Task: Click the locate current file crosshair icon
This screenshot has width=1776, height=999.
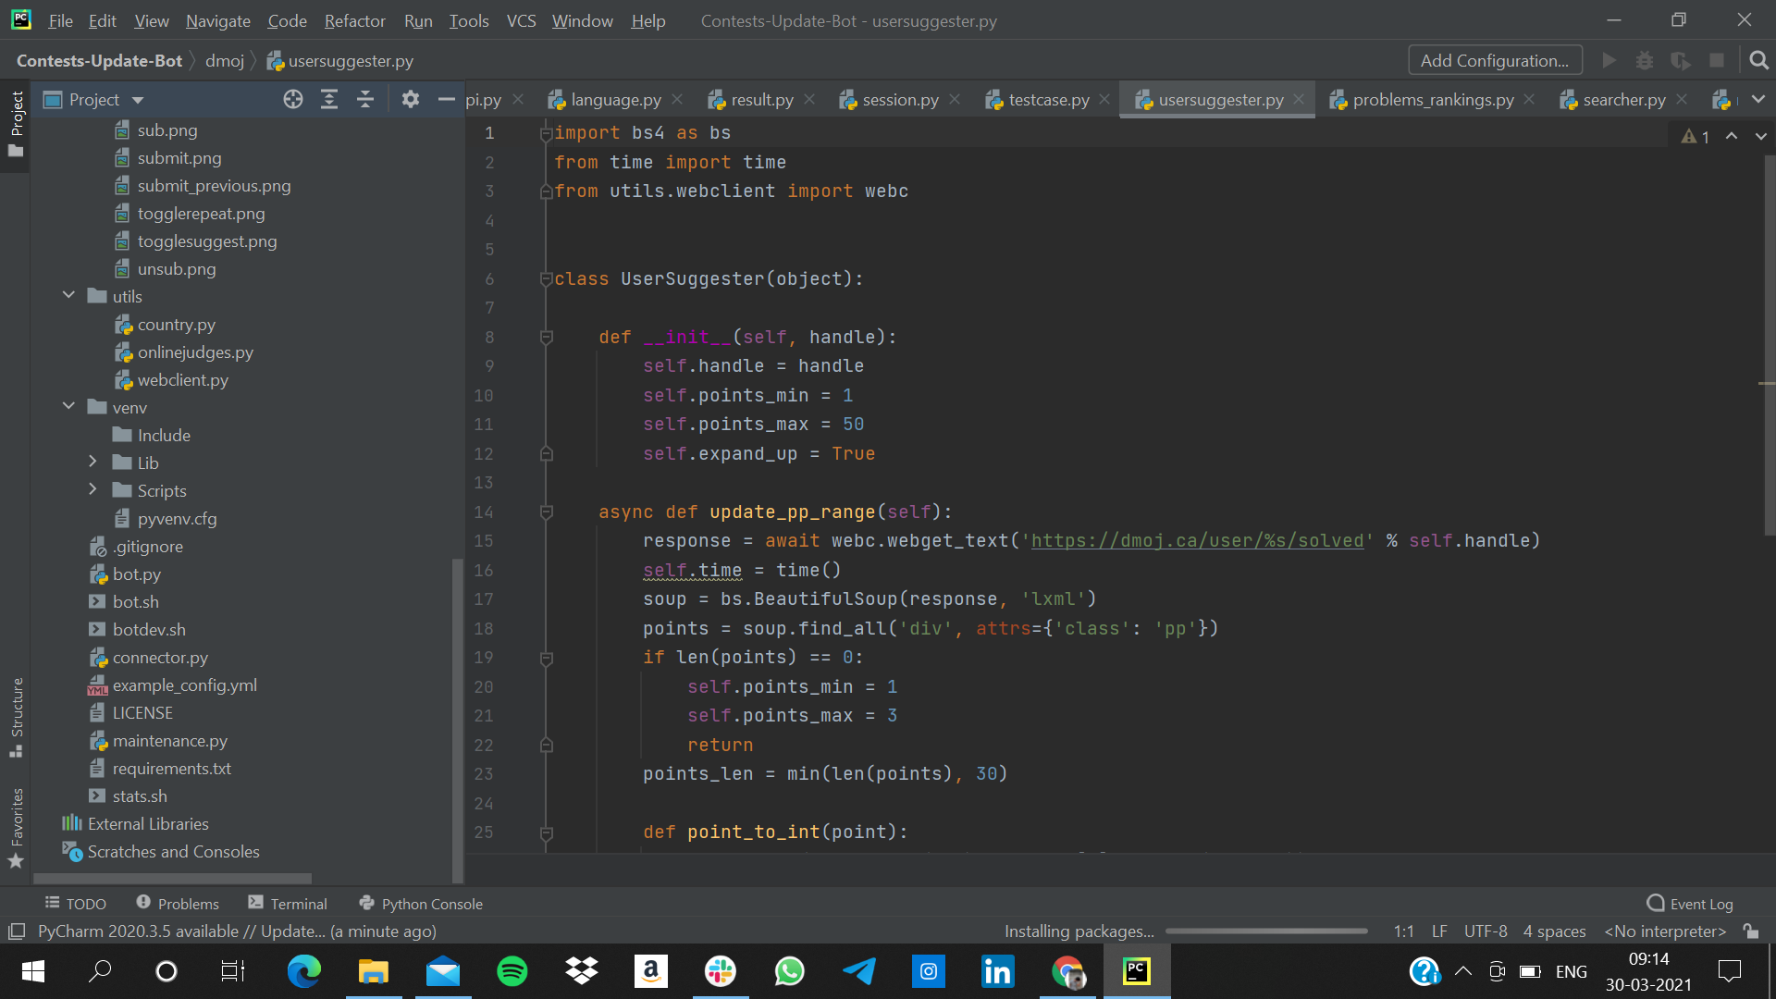Action: coord(293,100)
